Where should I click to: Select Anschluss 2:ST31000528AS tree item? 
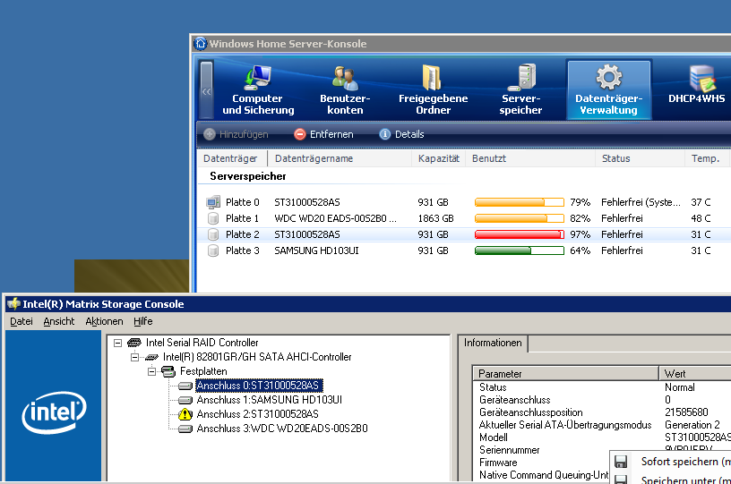(257, 414)
